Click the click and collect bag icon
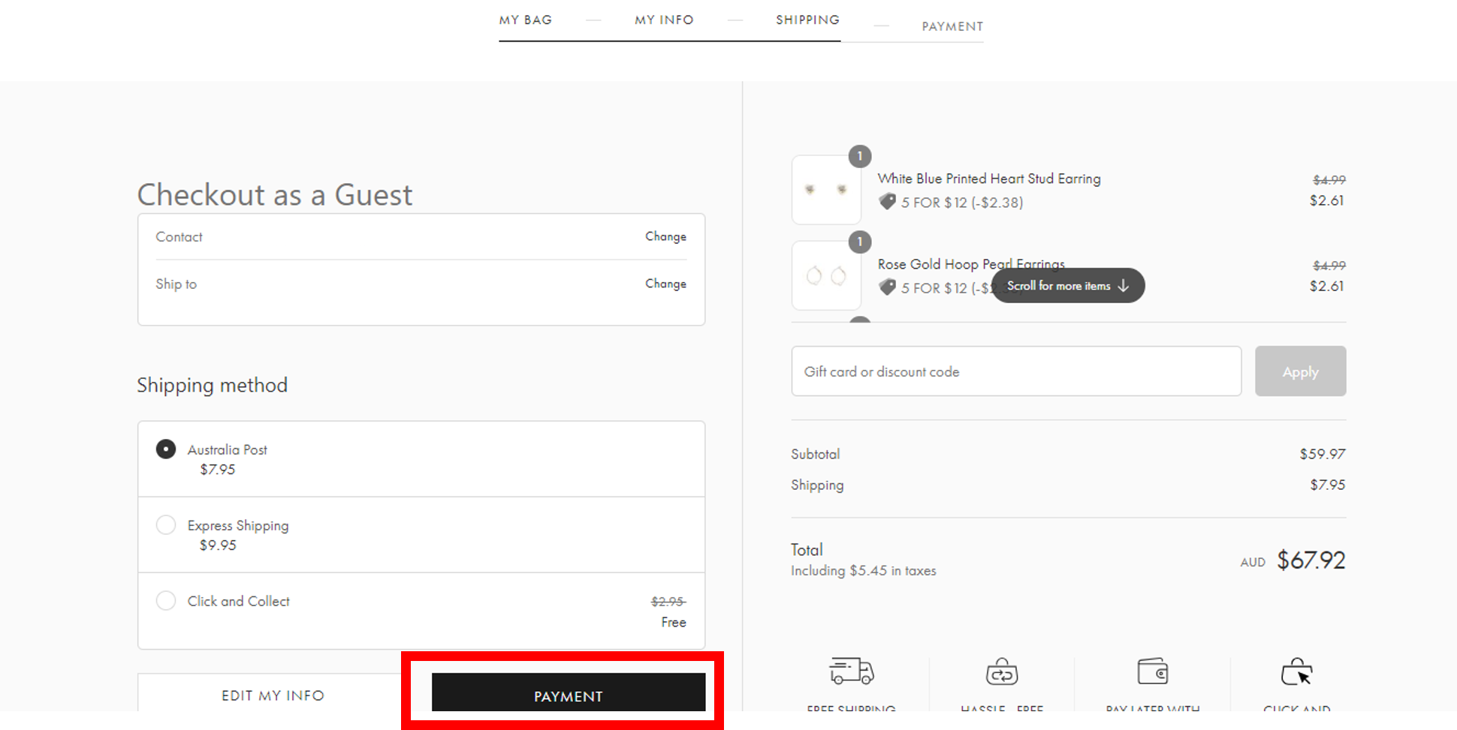The image size is (1457, 730). 1296,672
